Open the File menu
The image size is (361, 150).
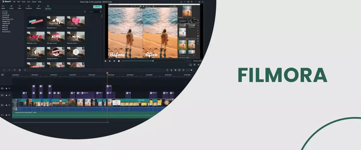coord(14,2)
